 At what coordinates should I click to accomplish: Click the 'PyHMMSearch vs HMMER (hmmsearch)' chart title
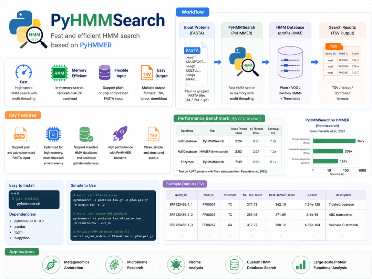coord(327,123)
